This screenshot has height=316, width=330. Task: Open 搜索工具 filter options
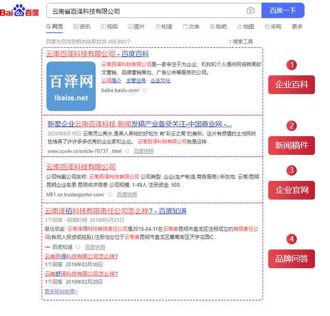[x=240, y=42]
